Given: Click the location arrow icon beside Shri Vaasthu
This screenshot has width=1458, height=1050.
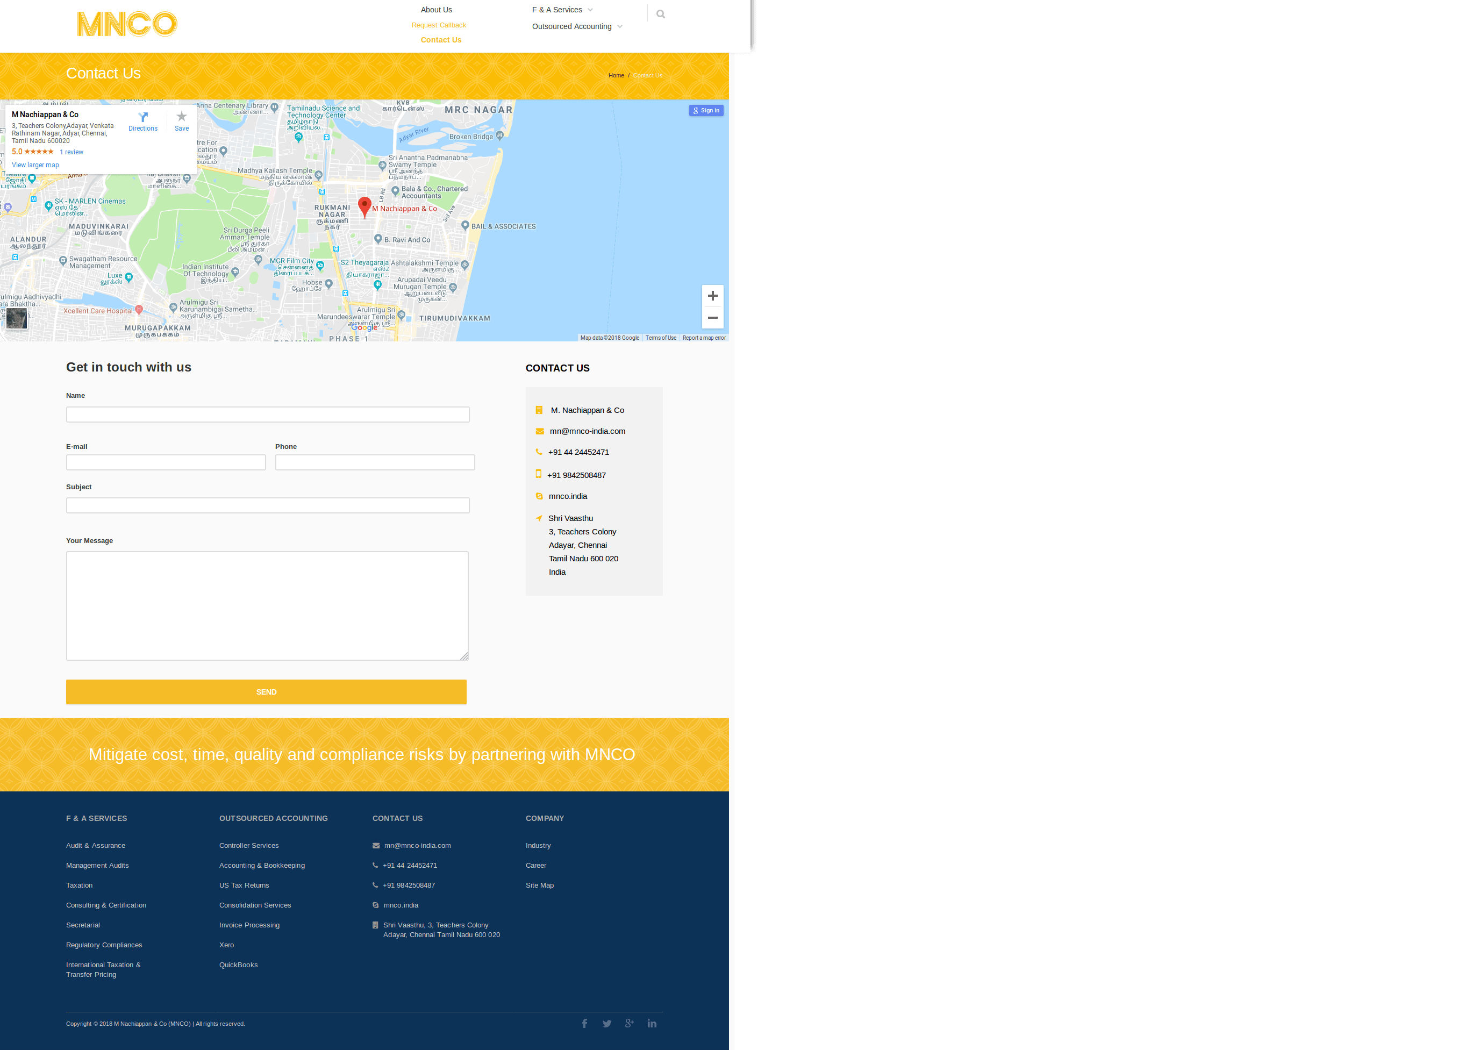Looking at the screenshot, I should tap(539, 518).
